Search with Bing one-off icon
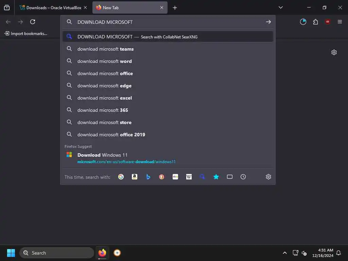The height and width of the screenshot is (261, 348). point(148,177)
